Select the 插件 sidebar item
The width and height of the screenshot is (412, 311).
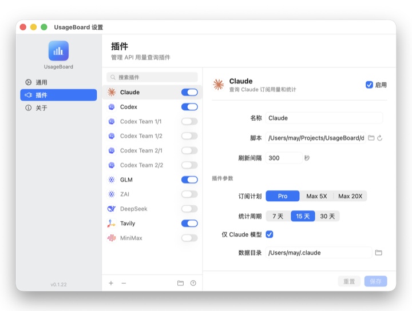pos(58,95)
